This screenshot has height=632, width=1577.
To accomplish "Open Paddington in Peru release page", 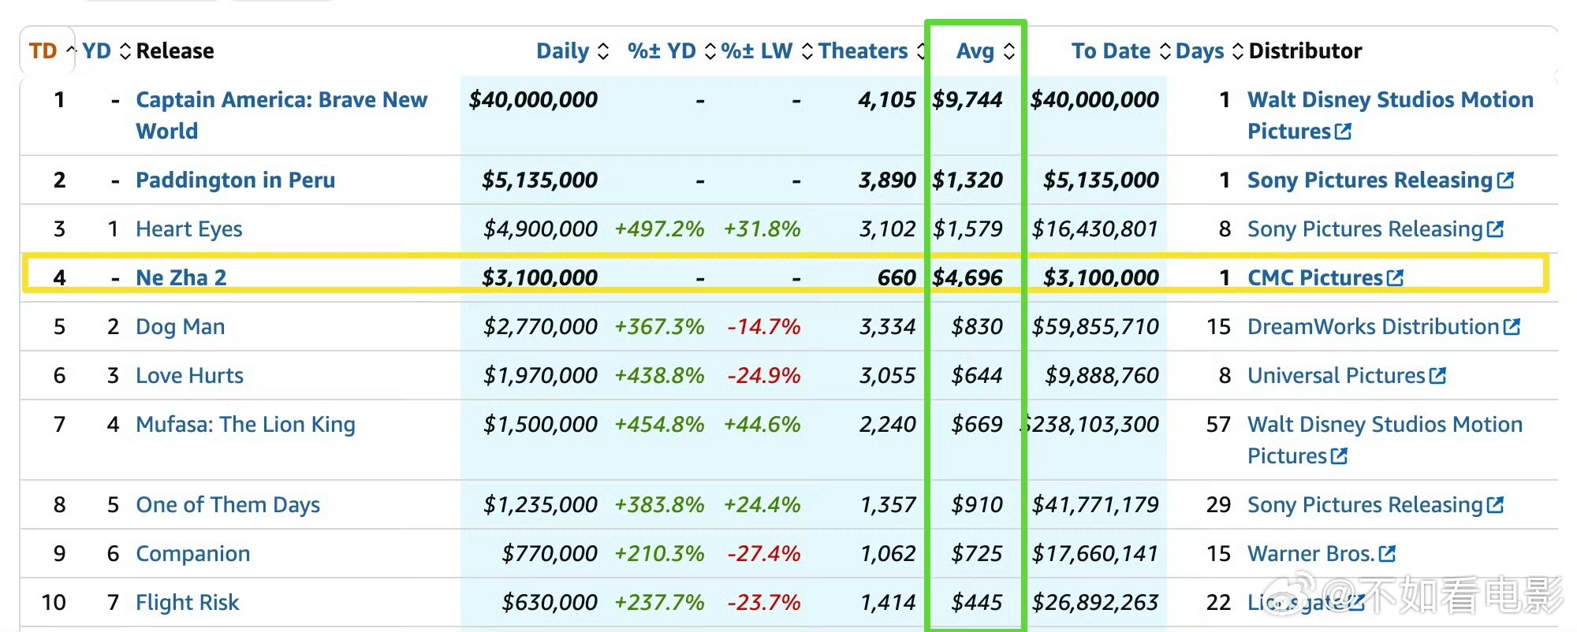I will (x=235, y=180).
